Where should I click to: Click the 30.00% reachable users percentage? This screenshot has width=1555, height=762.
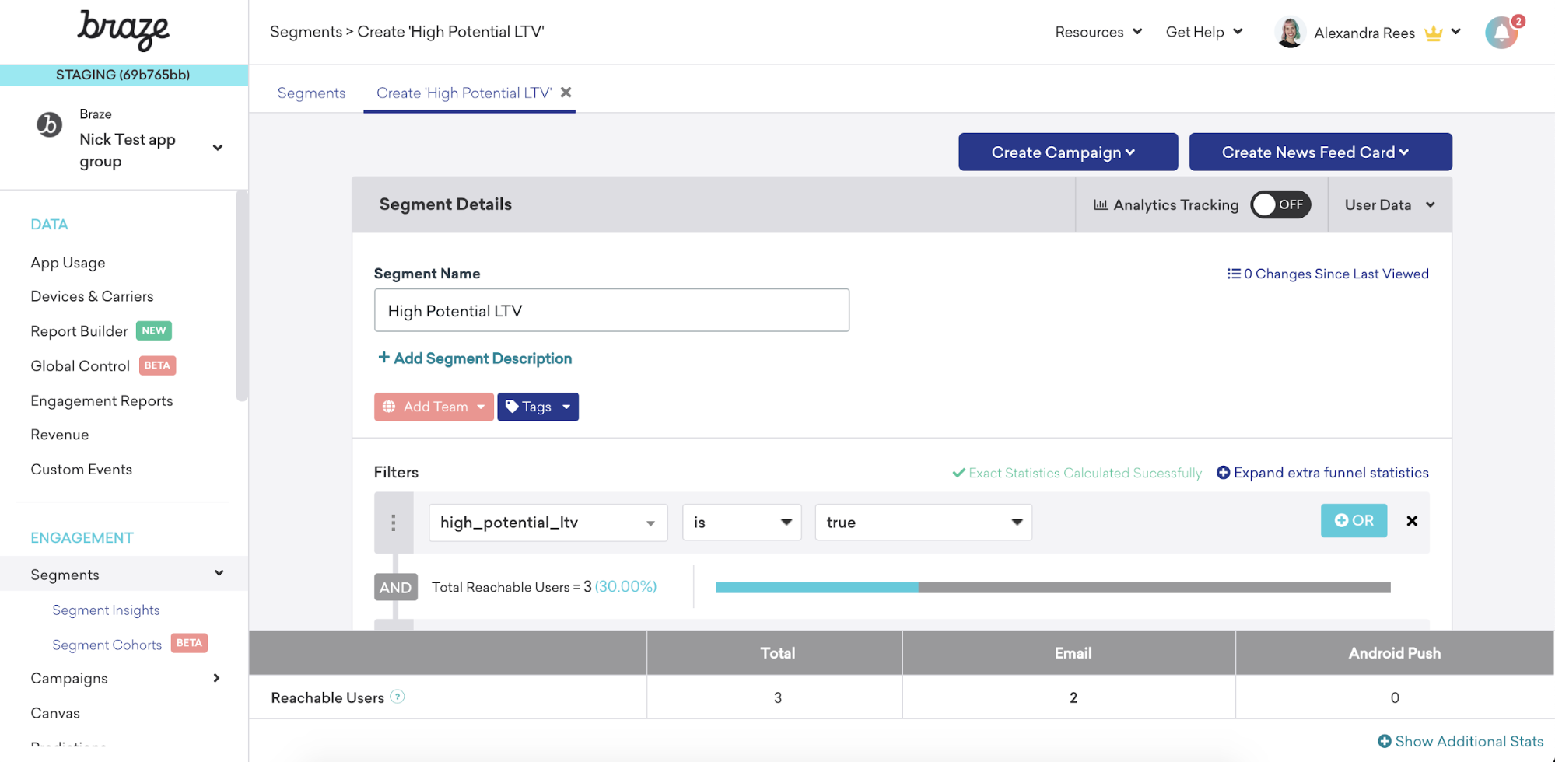[625, 587]
